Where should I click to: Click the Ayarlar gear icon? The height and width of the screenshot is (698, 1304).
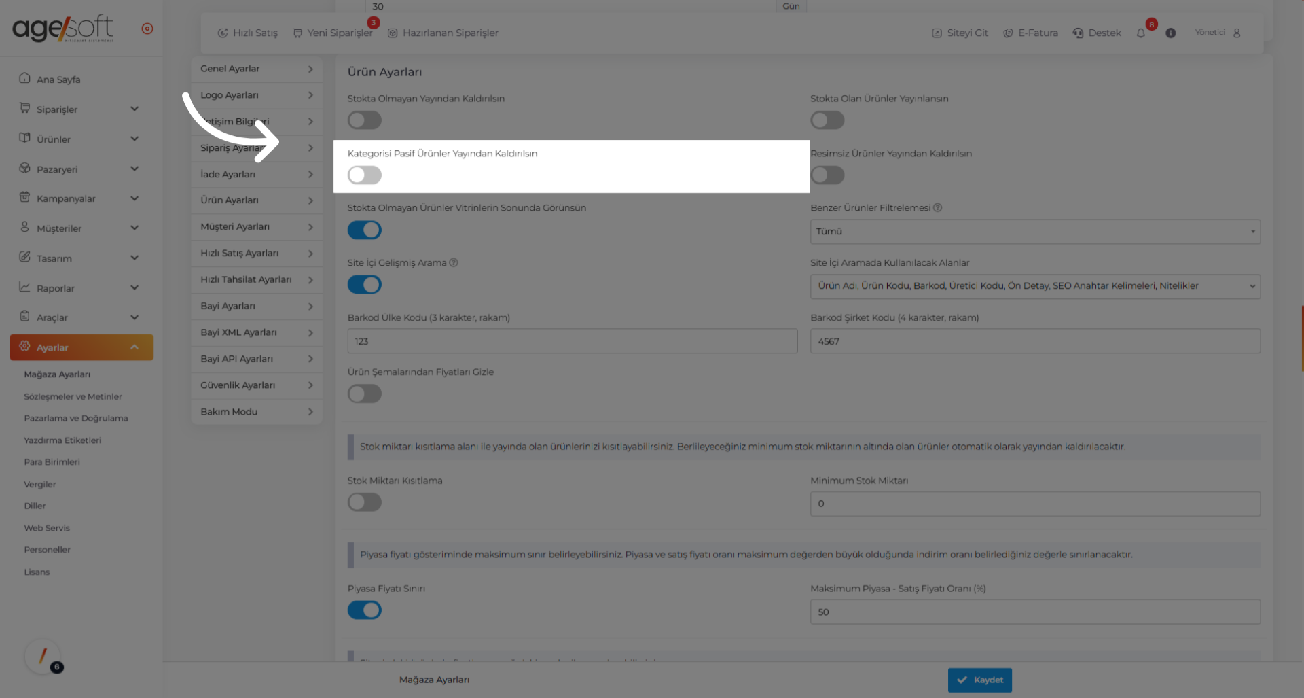25,346
